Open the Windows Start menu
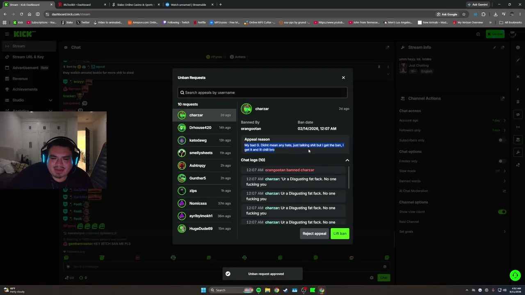This screenshot has height=295, width=525. coord(203,290)
